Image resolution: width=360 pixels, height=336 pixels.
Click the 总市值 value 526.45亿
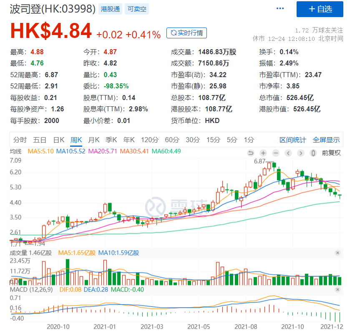[300, 98]
